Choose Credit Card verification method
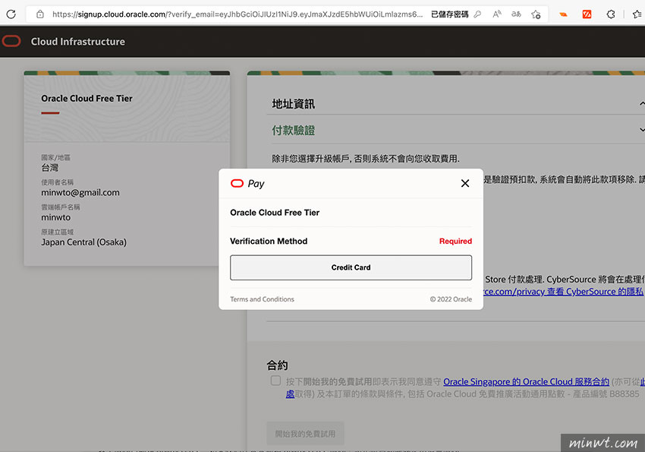The width and height of the screenshot is (645, 452). coord(351,267)
